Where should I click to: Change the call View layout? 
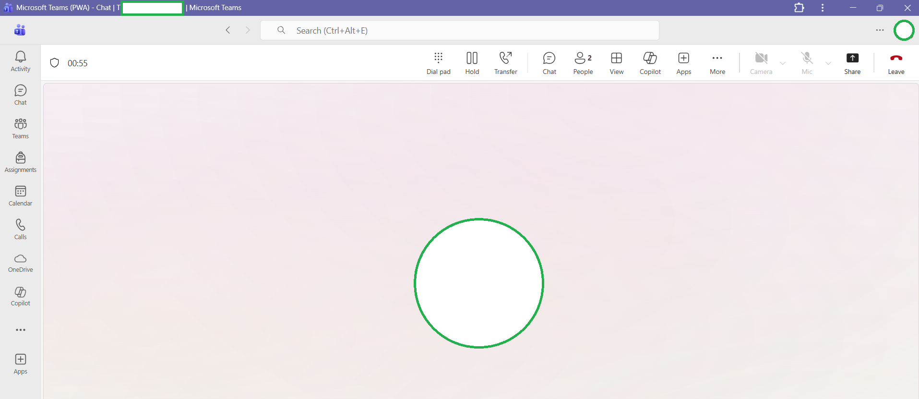617,63
